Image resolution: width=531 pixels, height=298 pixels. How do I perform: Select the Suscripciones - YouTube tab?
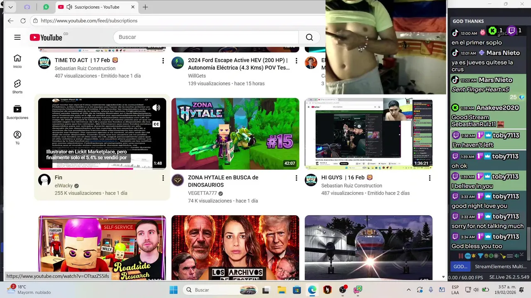pyautogui.click(x=96, y=7)
